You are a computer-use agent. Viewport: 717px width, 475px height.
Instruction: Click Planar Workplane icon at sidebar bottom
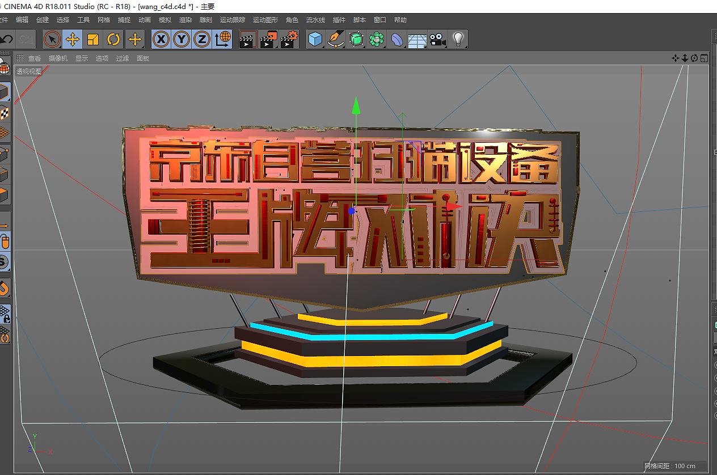coord(5,334)
